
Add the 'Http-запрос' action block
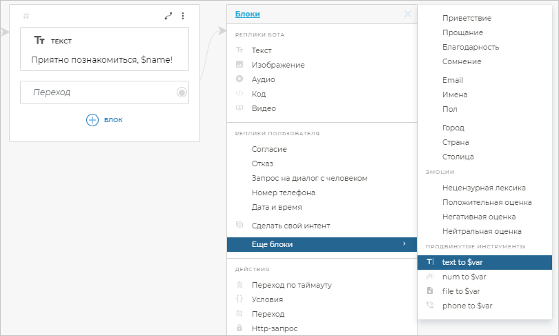click(275, 328)
